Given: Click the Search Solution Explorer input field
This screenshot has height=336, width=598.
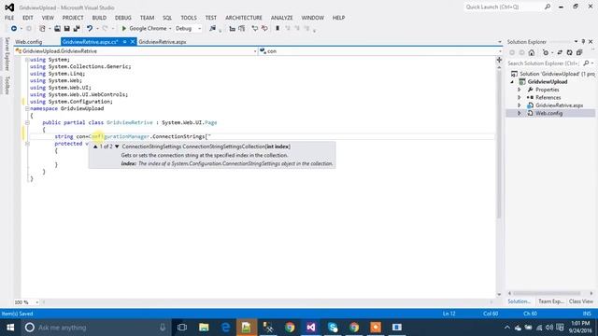Looking at the screenshot, I should (544, 63).
